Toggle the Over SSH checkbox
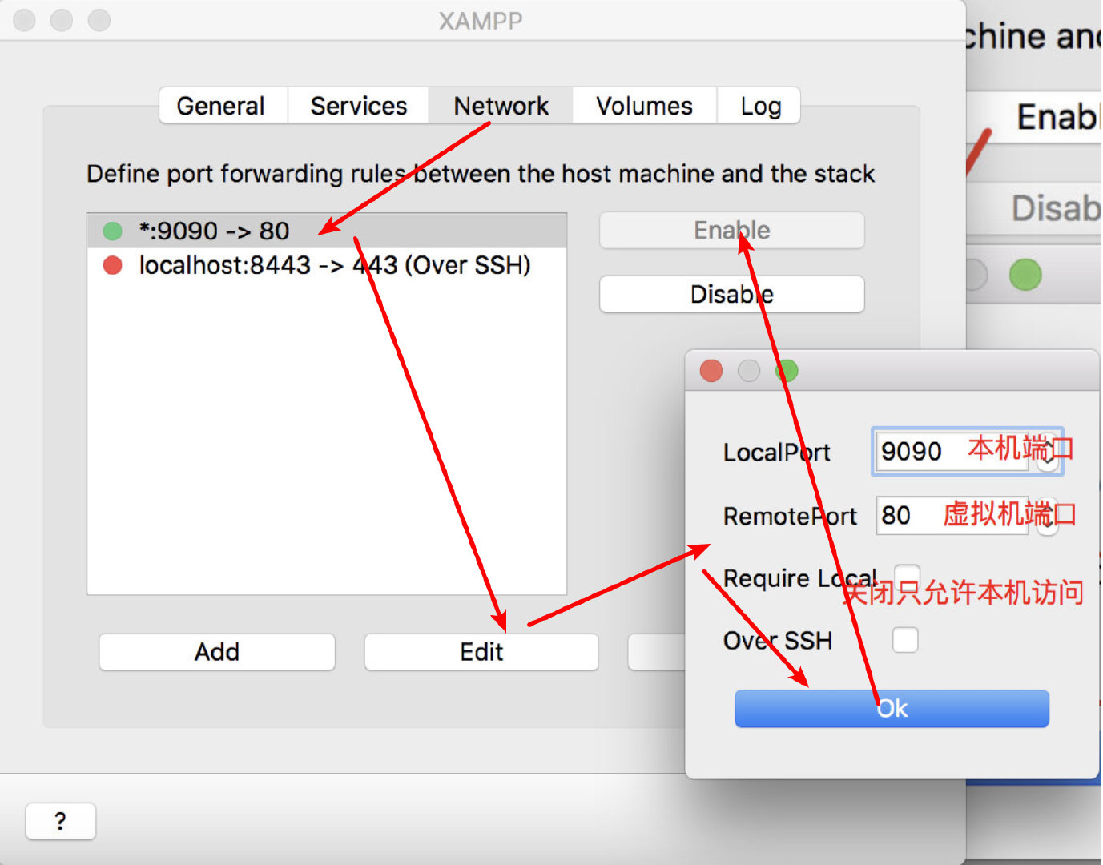The image size is (1103, 865). tap(905, 640)
